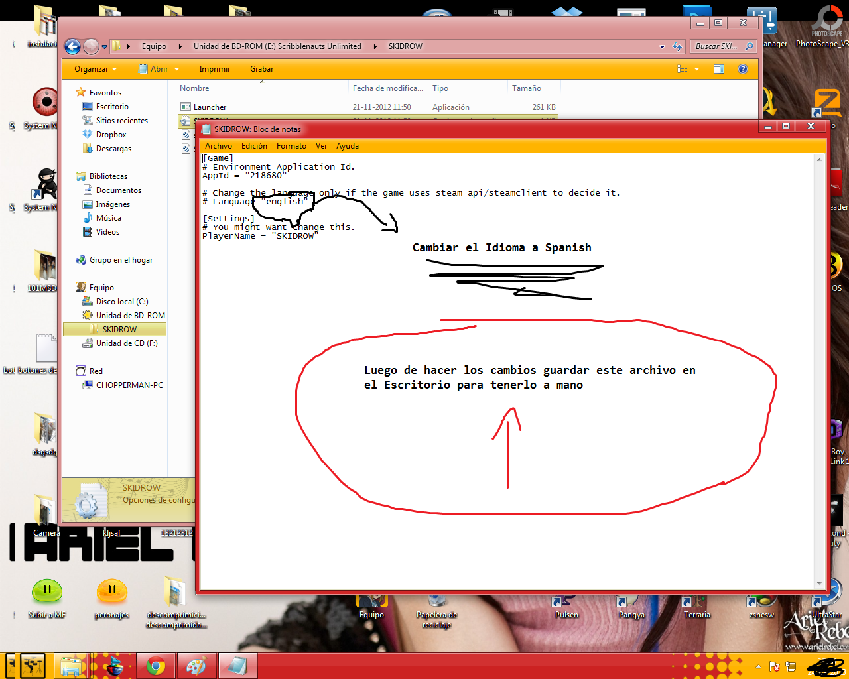Open Grupo en el hogar in the sidebar
The image size is (849, 679).
coord(114,260)
